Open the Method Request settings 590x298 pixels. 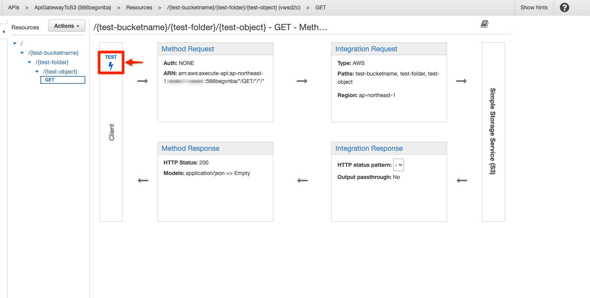188,49
